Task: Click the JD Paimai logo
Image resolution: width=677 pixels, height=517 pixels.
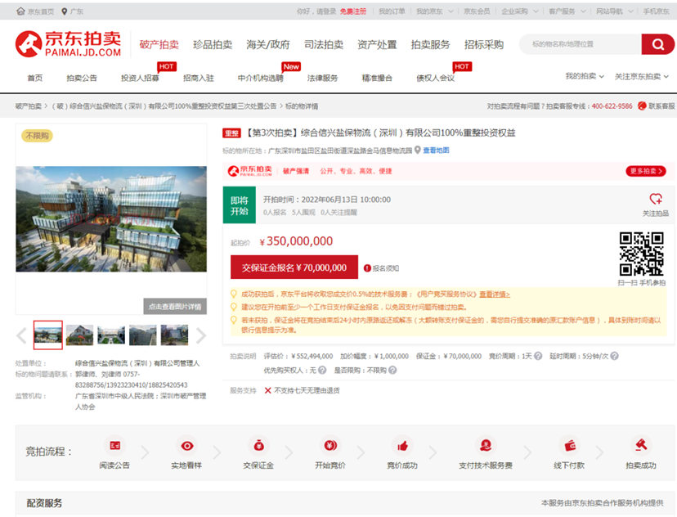Action: click(x=68, y=43)
